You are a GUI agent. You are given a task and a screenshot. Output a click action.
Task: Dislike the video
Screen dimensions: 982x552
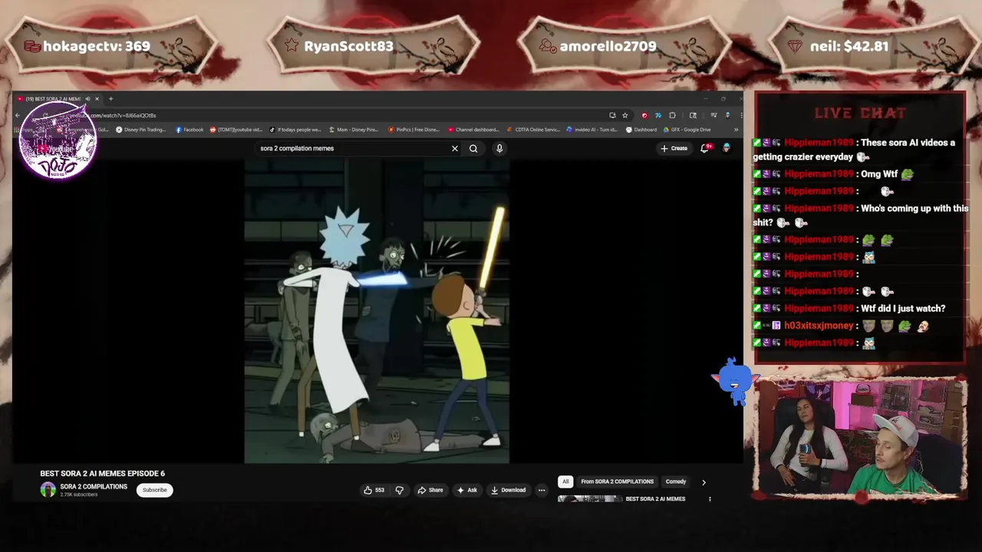400,490
